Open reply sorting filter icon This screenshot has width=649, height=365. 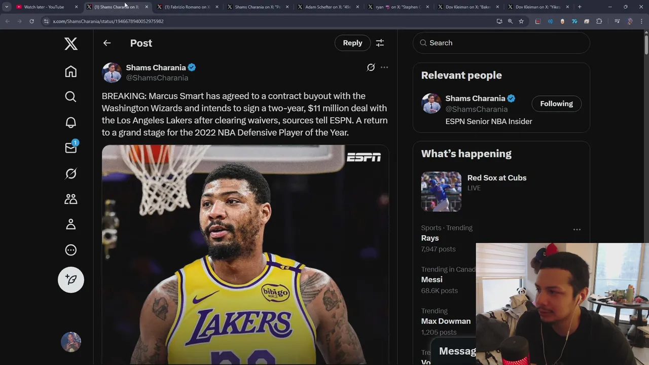[380, 43]
